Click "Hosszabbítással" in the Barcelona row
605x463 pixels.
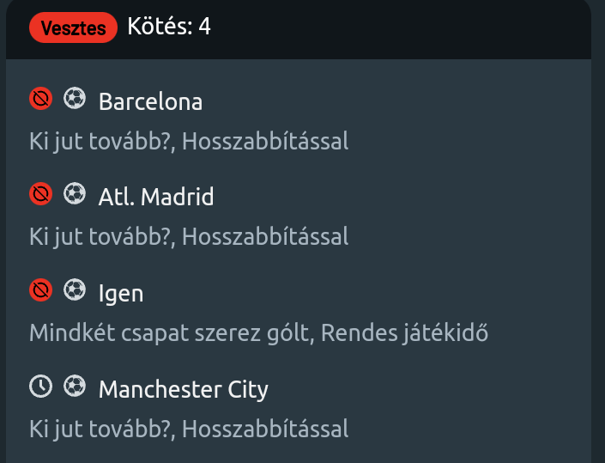266,141
